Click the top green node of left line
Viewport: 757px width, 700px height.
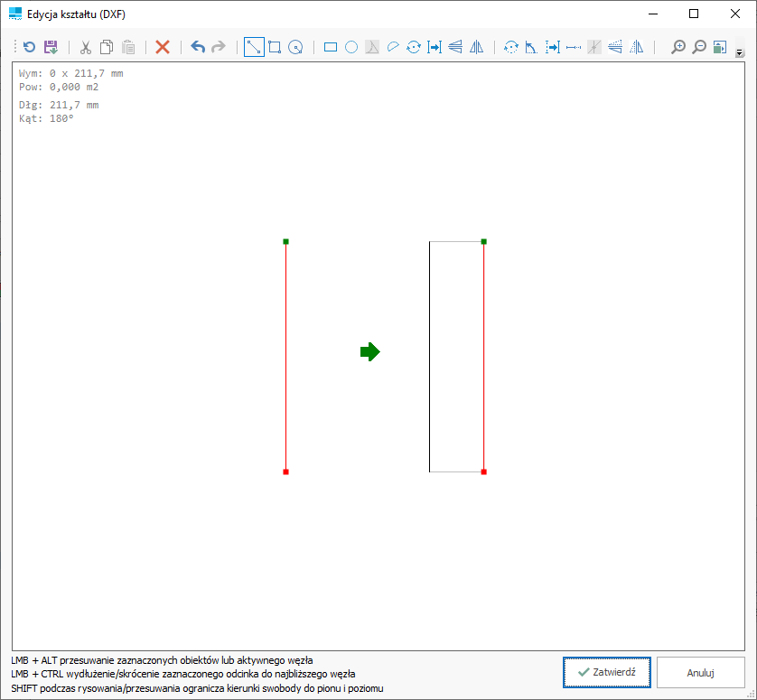[x=285, y=241]
